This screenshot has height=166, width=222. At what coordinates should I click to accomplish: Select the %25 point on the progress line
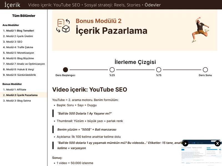(112, 69)
